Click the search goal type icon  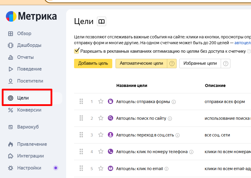[111, 118]
